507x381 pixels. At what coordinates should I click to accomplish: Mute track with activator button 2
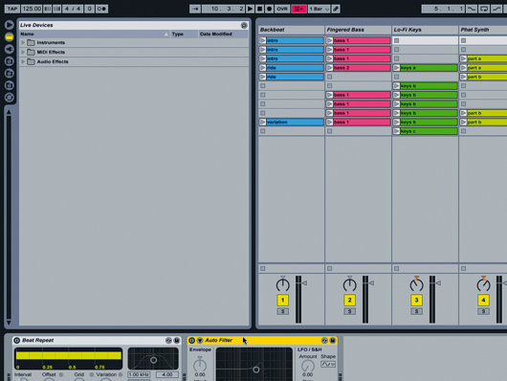(x=349, y=300)
